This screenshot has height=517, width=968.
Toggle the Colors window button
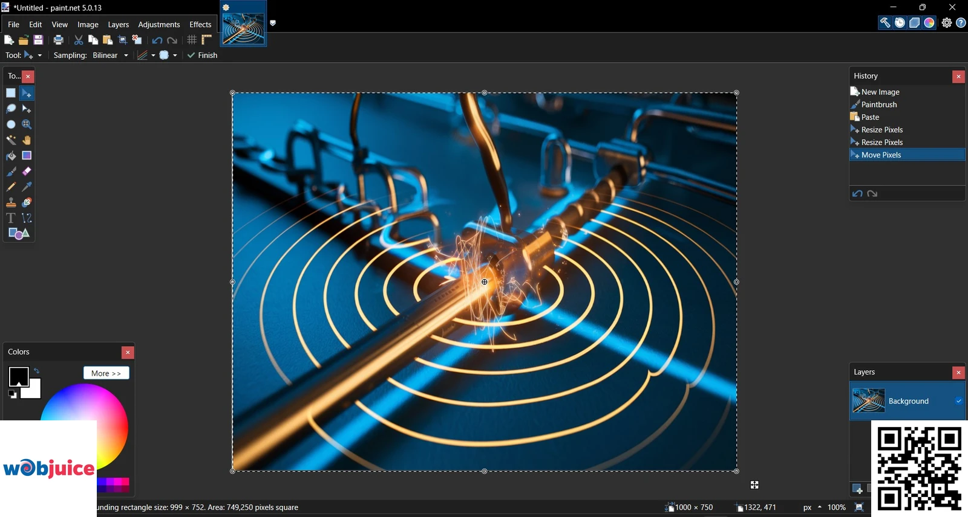coord(929,23)
